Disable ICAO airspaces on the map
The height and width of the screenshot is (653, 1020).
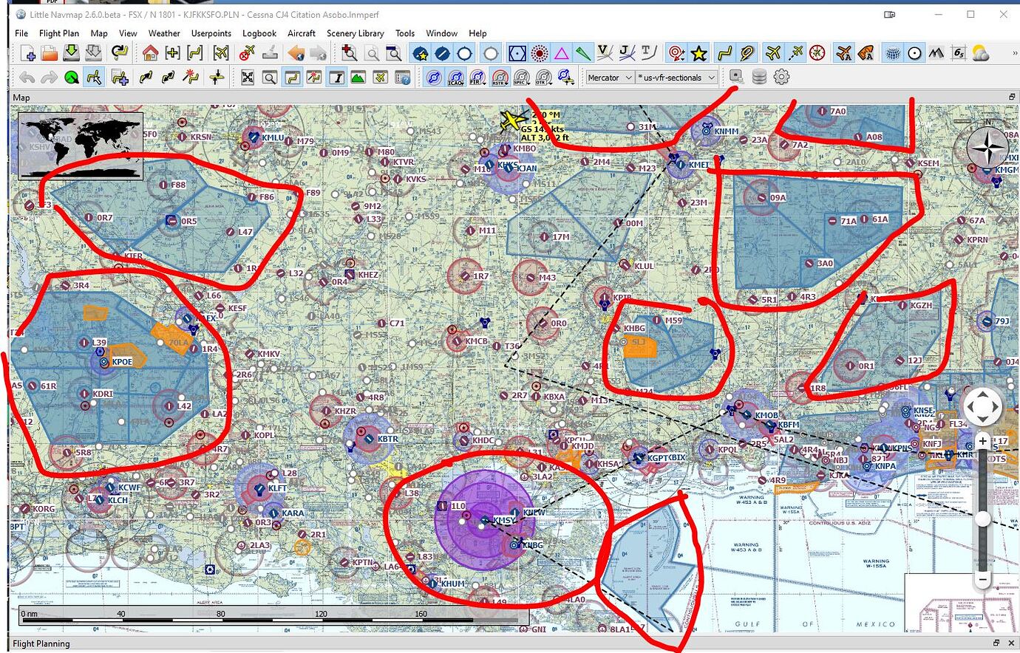pos(456,77)
